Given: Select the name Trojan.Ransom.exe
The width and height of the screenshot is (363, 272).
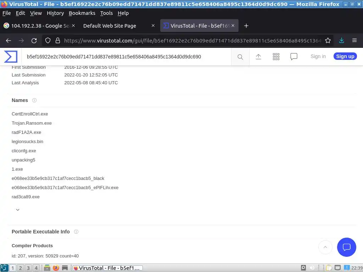Looking at the screenshot, I should click(x=32, y=123).
